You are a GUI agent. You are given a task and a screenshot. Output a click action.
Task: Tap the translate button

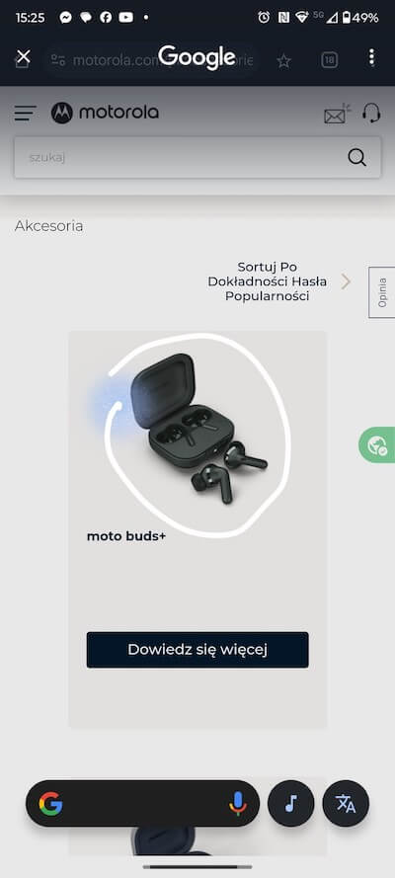coord(346,804)
